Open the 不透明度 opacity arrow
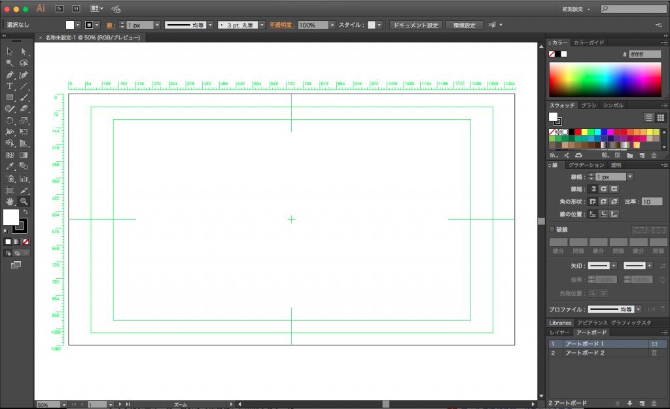The height and width of the screenshot is (409, 670). [332, 26]
